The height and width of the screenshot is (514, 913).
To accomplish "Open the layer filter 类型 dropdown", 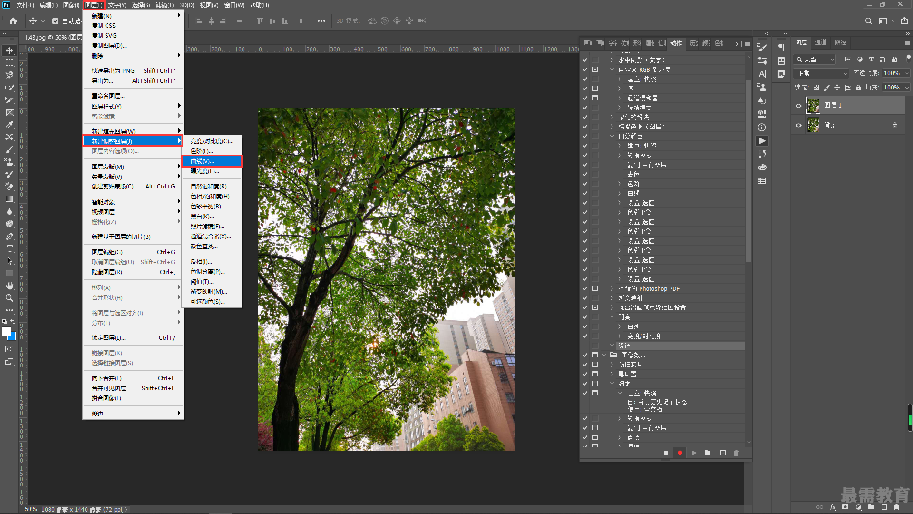I will [x=815, y=59].
